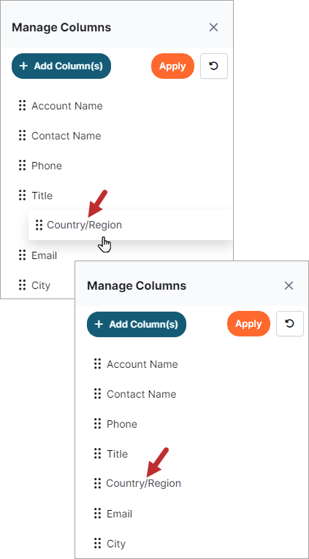Click the Add Column(s) button in upper panel
Screen dimensions: 309x559
(x=61, y=66)
